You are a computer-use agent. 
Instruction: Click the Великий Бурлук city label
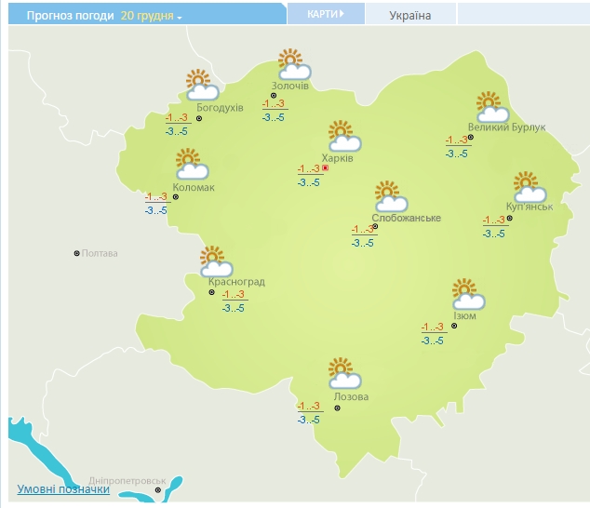pyautogui.click(x=506, y=127)
